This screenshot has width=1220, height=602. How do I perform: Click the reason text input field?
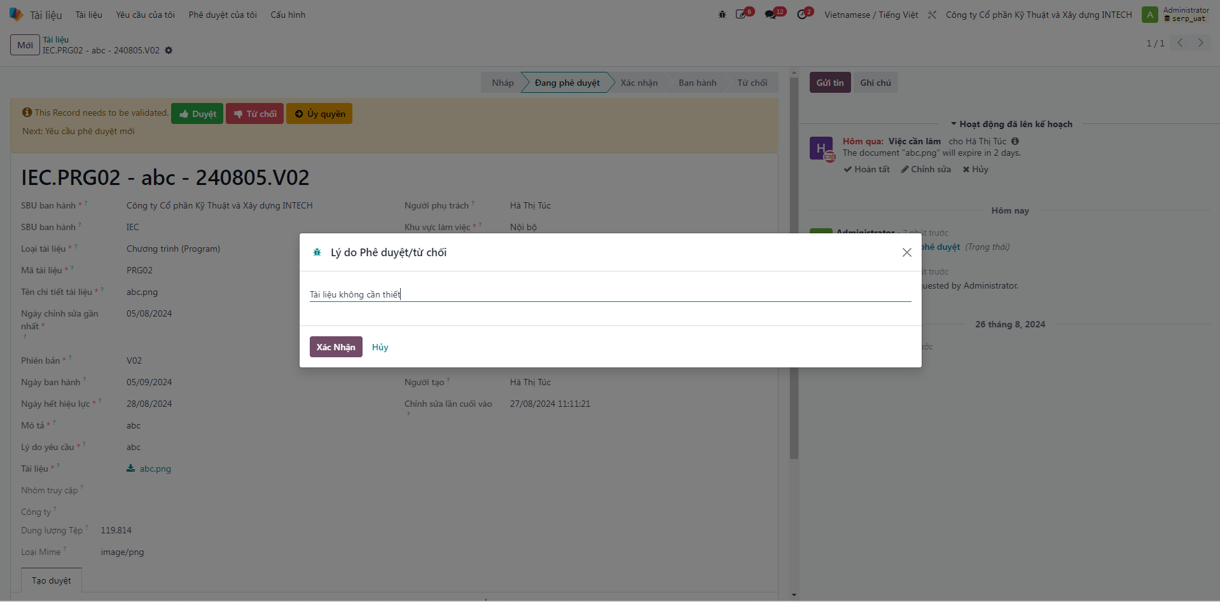(x=610, y=294)
